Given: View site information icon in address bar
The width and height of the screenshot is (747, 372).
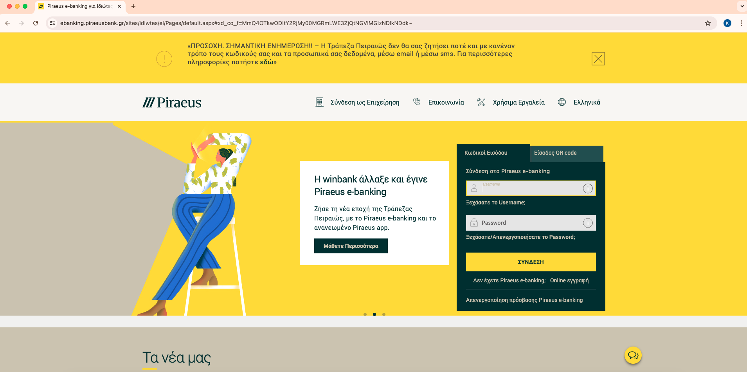Looking at the screenshot, I should 52,23.
